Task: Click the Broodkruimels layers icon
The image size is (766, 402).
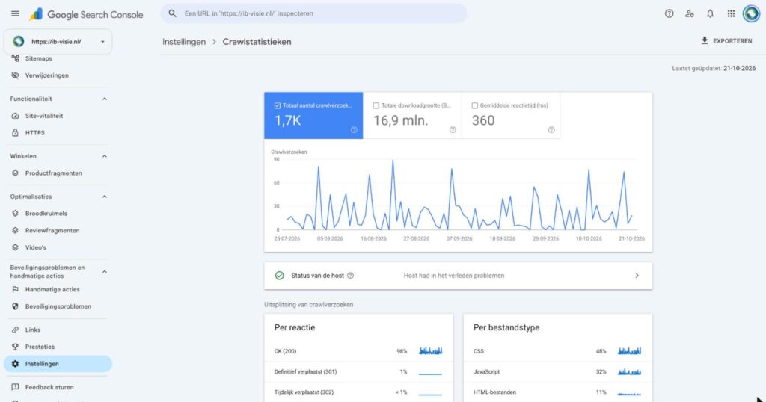Action: [x=15, y=213]
